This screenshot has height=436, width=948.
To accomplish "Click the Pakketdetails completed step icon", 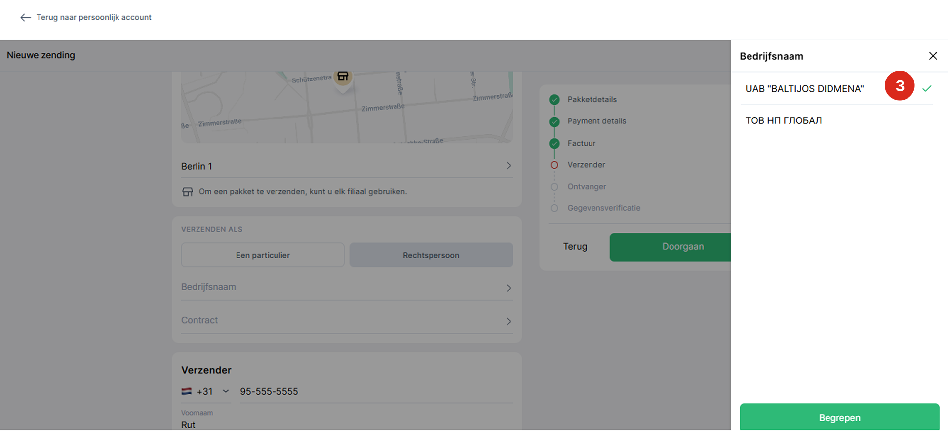I will (554, 100).
